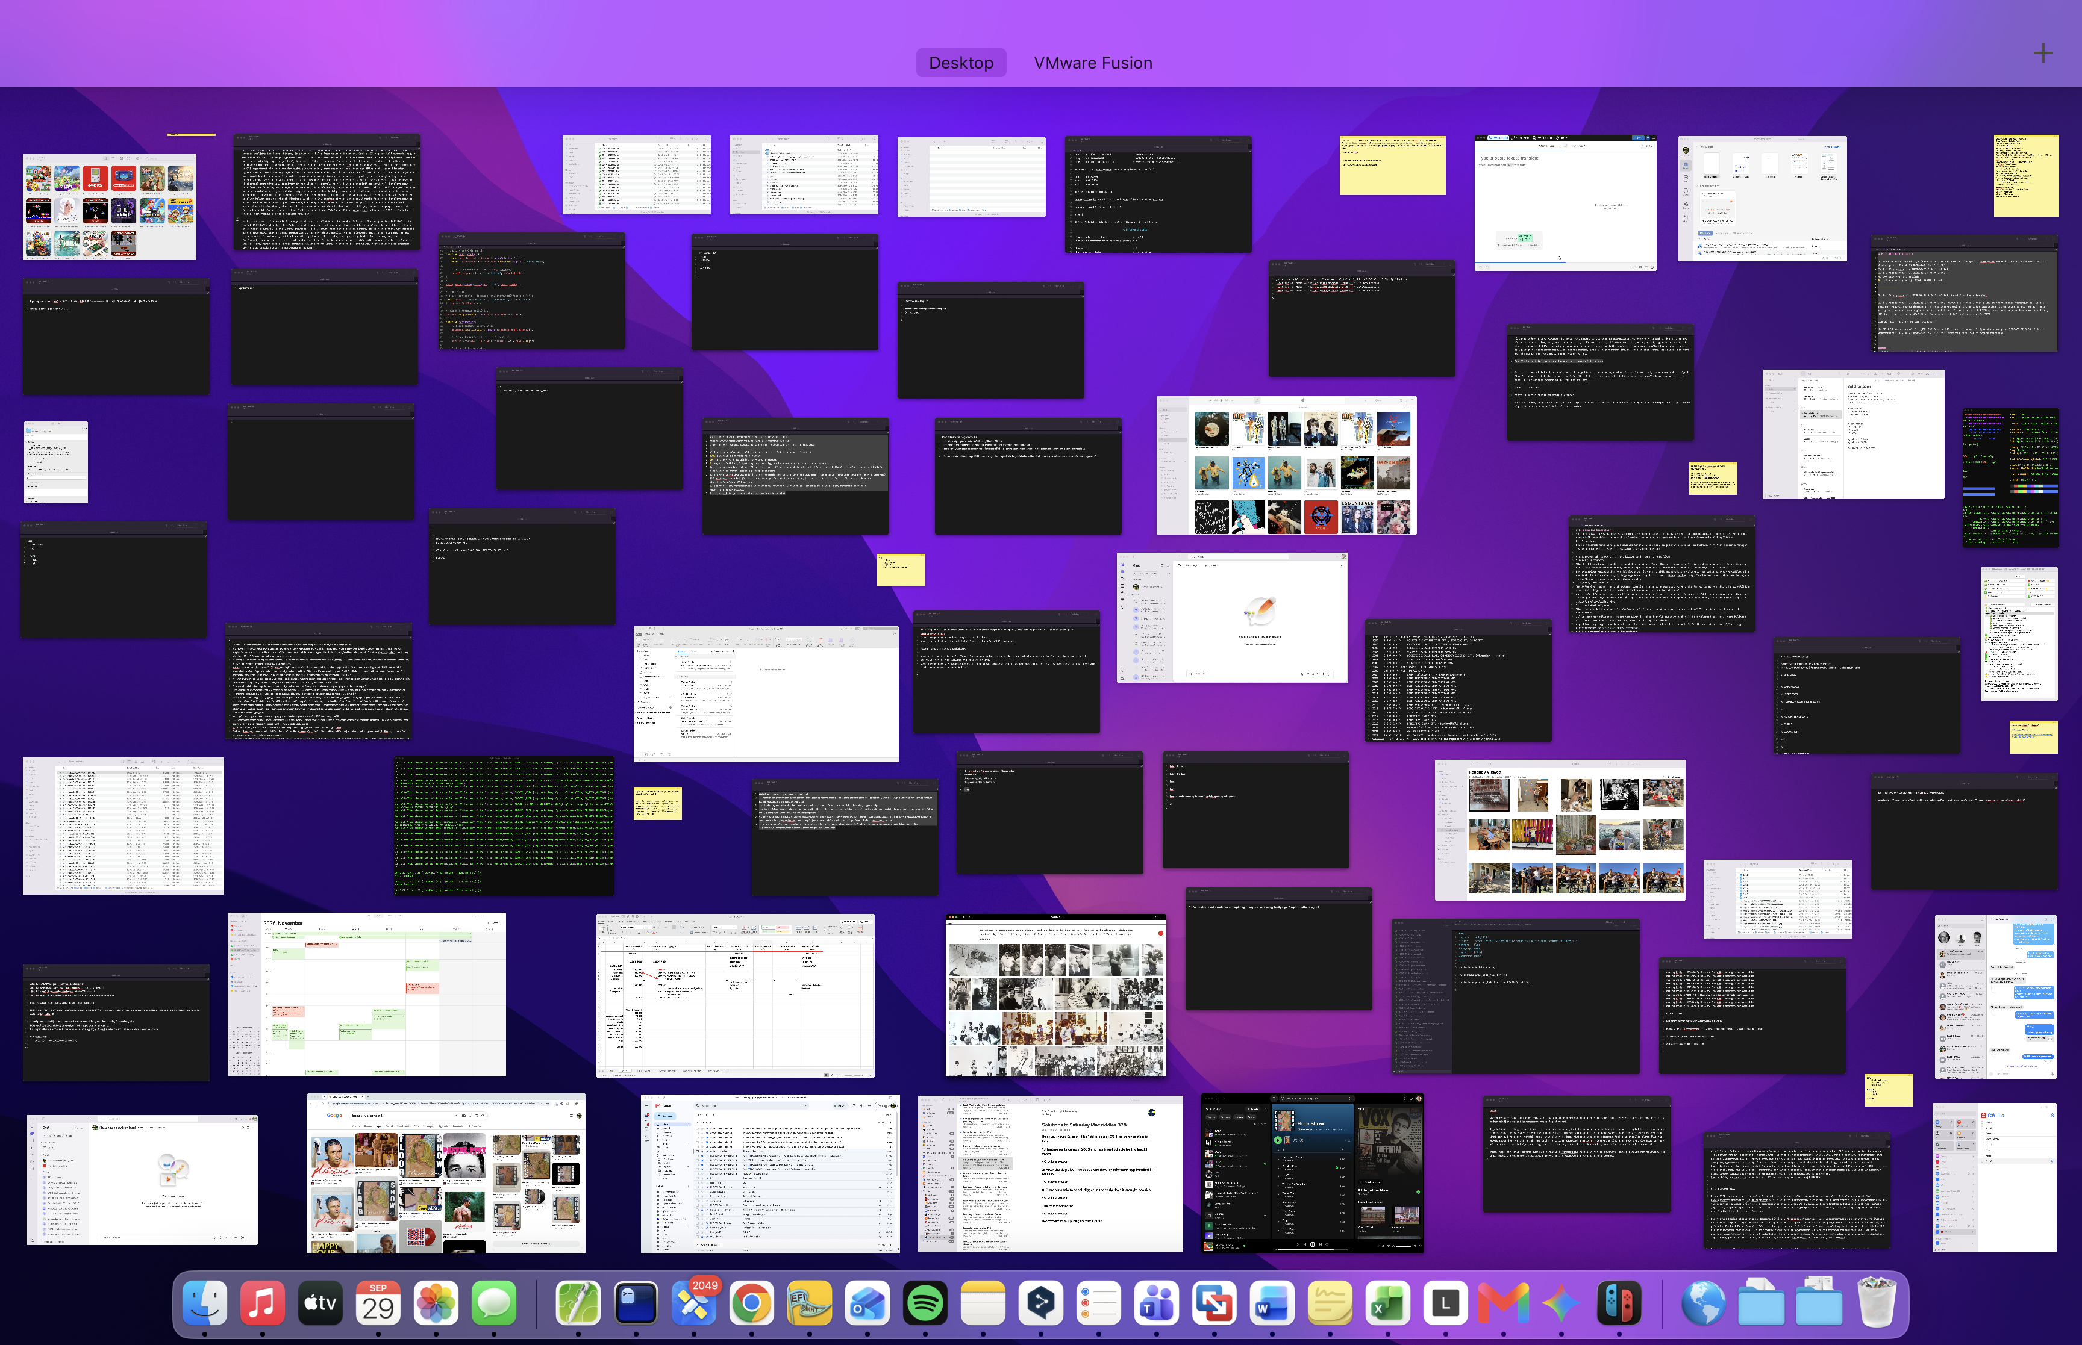Open Finder from the Dock

204,1304
